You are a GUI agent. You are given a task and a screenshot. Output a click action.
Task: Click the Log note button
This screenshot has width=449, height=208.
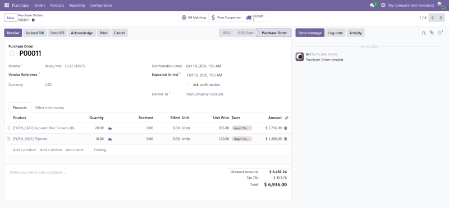point(335,33)
